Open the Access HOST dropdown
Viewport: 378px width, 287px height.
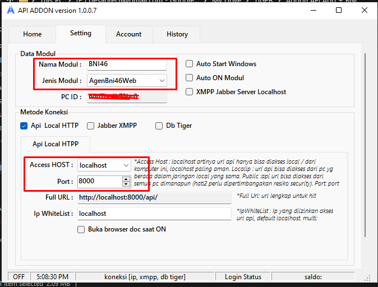126,165
